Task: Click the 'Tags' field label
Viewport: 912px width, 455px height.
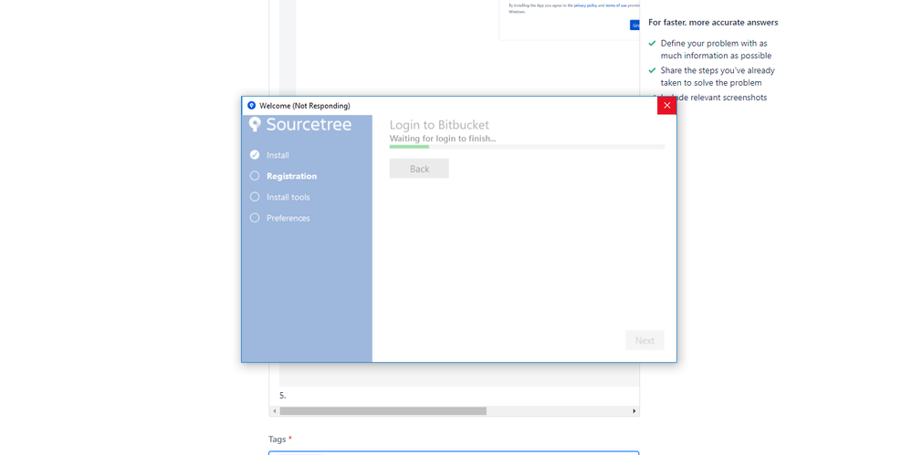Action: [x=278, y=439]
